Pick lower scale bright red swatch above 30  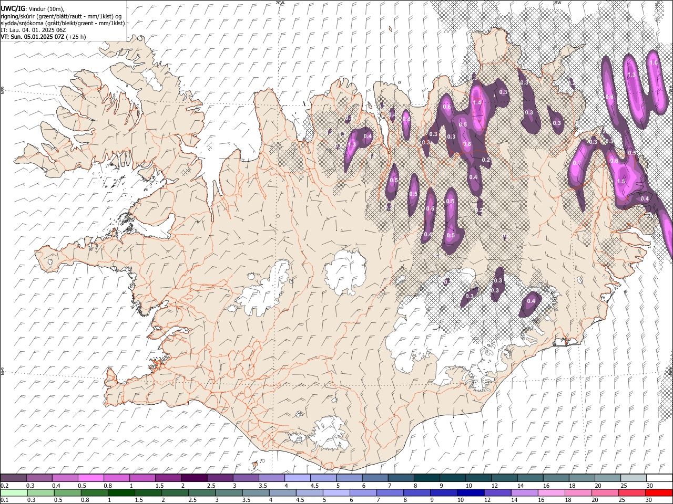[659, 492]
